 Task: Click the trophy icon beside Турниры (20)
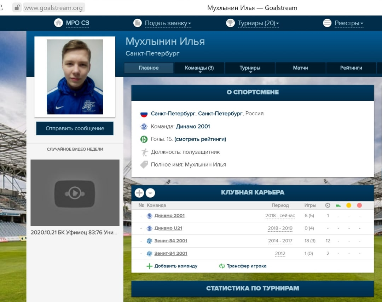231,22
